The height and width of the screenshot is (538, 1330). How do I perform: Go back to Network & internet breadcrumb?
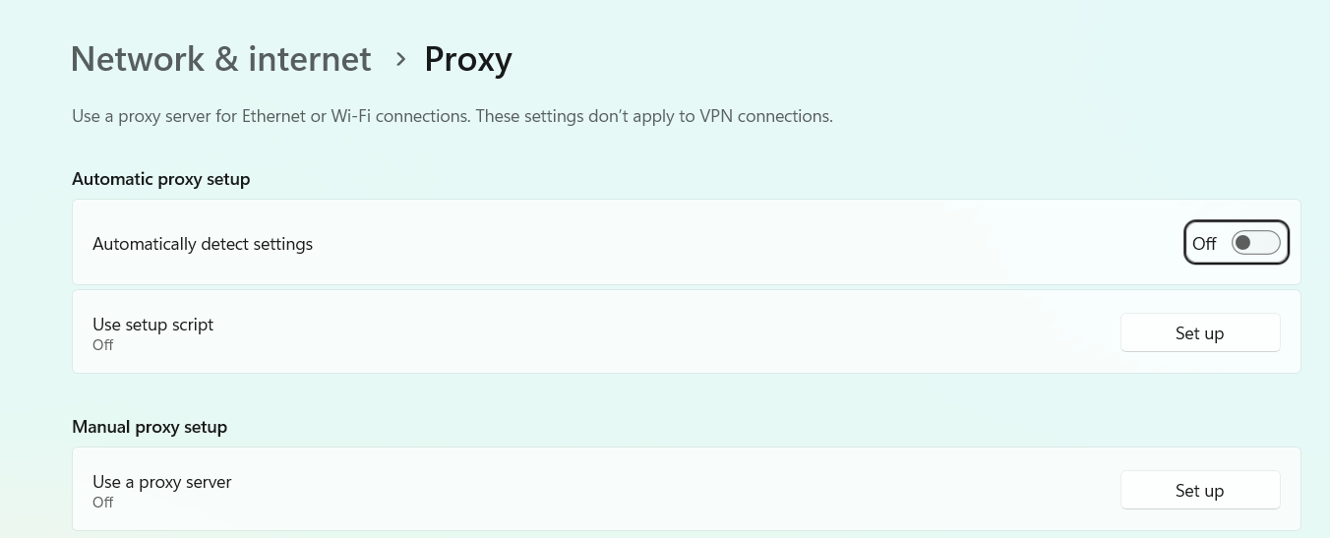click(x=220, y=59)
